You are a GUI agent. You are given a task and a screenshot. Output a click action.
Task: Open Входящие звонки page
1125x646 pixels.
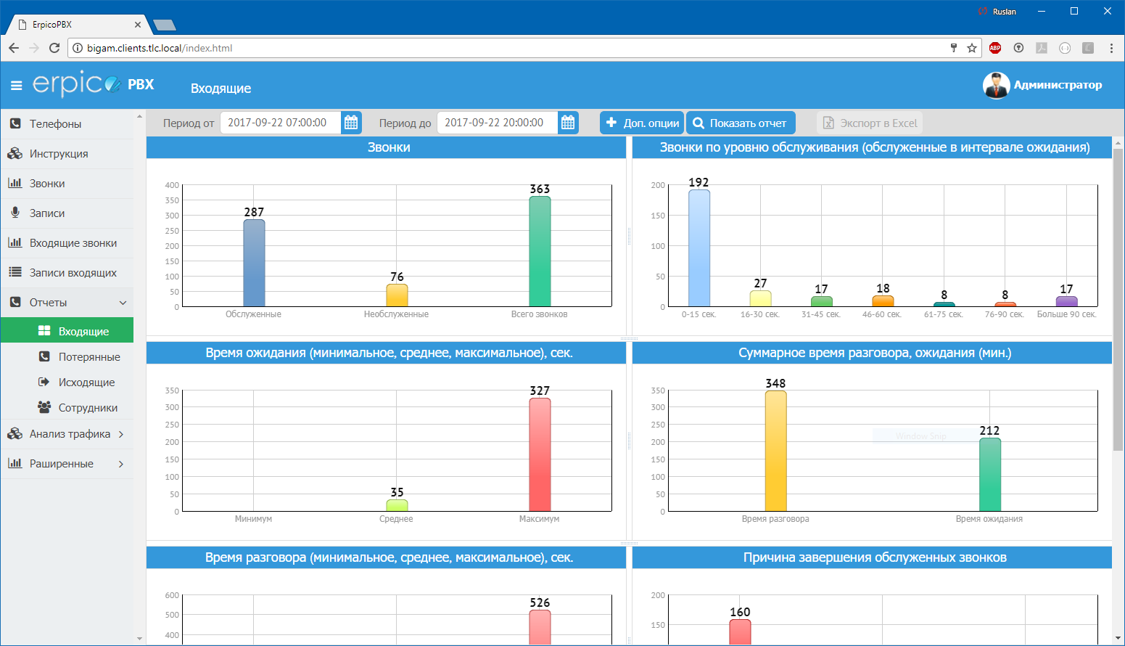tap(67, 243)
